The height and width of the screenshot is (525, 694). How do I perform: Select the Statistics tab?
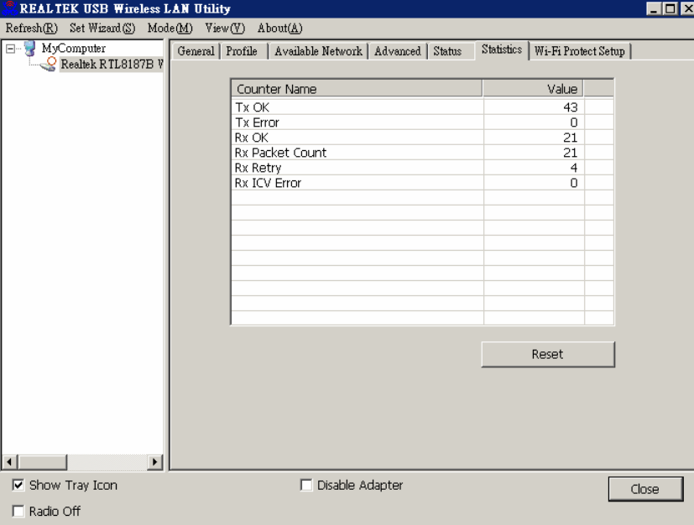502,49
